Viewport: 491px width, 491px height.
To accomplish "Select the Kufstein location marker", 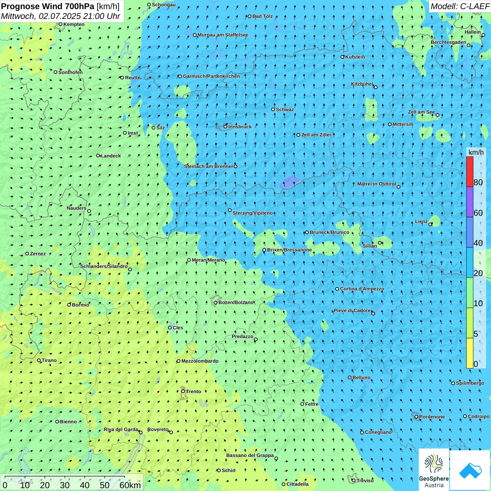I will point(343,57).
